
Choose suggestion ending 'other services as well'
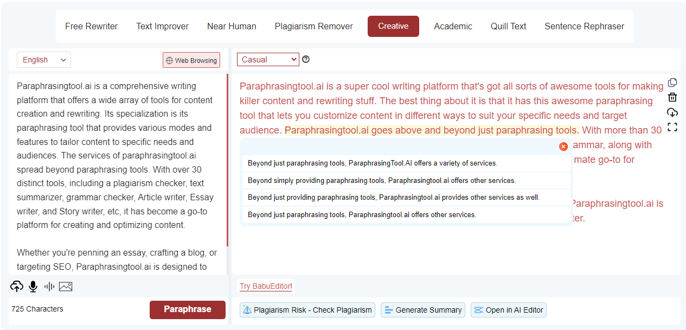pos(406,198)
